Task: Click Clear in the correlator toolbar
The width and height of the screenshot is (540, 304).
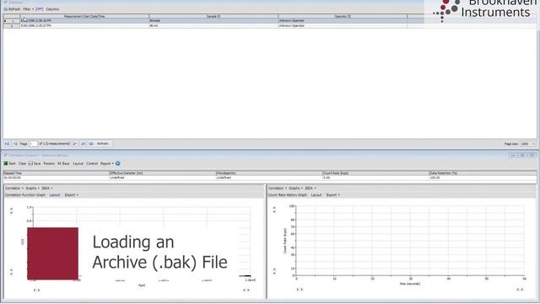Action: point(23,163)
